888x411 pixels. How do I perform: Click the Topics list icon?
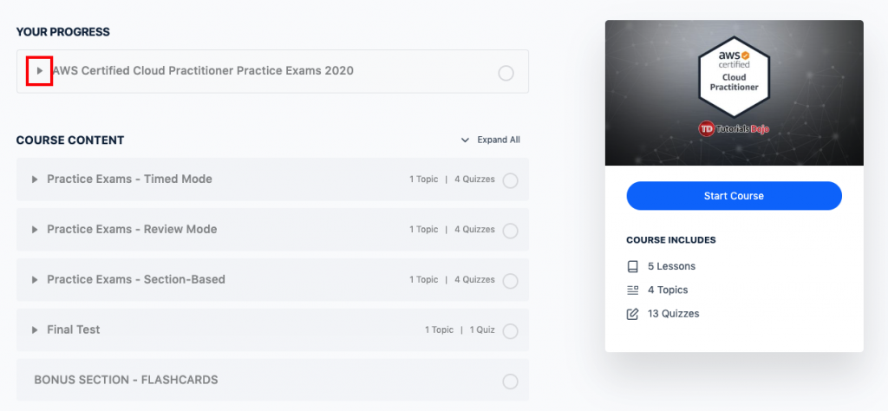coord(632,290)
